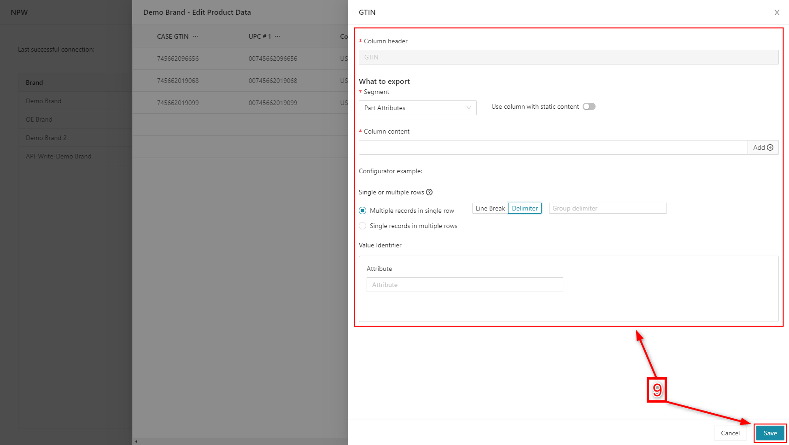789x445 pixels.
Task: Choose the Delimiter option
Action: click(x=525, y=208)
